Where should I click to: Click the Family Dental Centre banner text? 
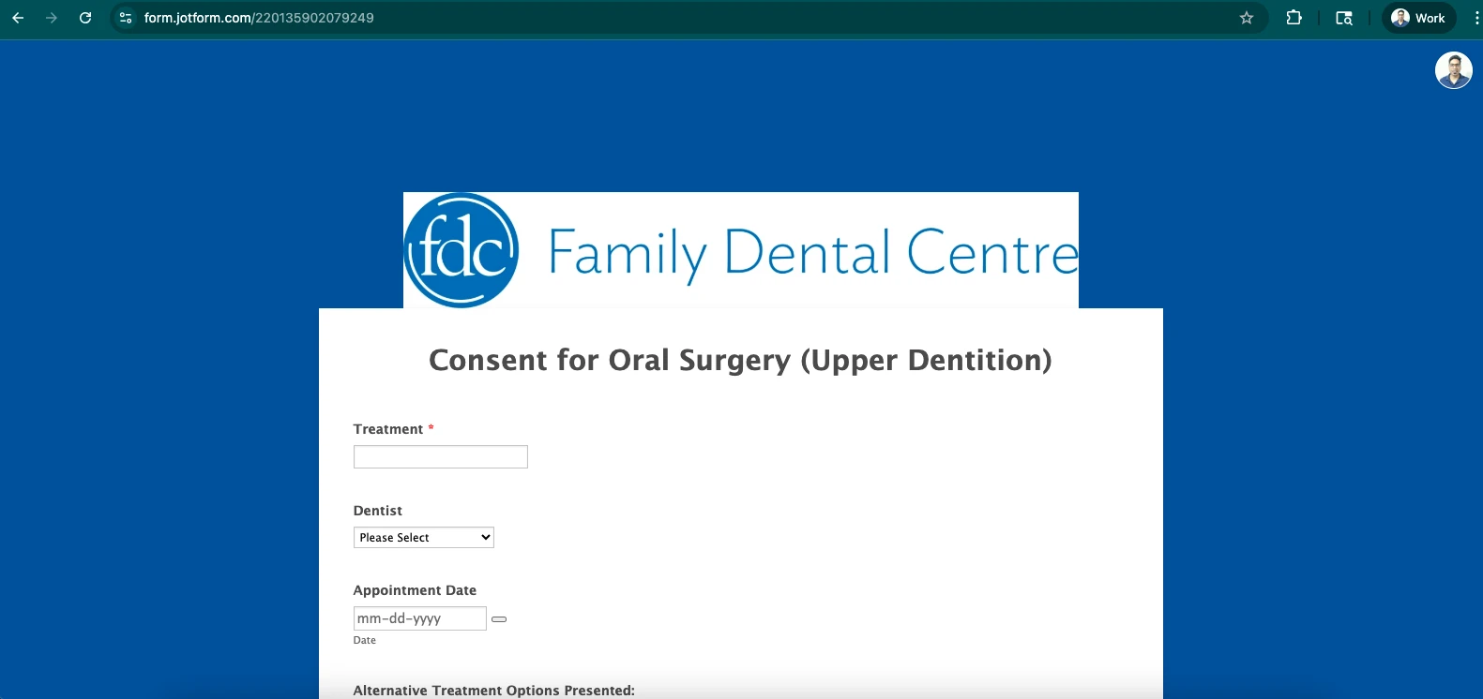click(x=813, y=253)
